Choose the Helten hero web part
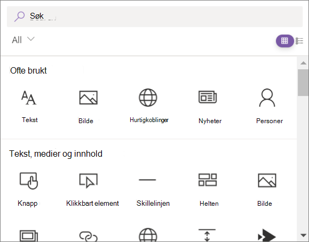The height and width of the screenshot is (242, 309). [209, 189]
